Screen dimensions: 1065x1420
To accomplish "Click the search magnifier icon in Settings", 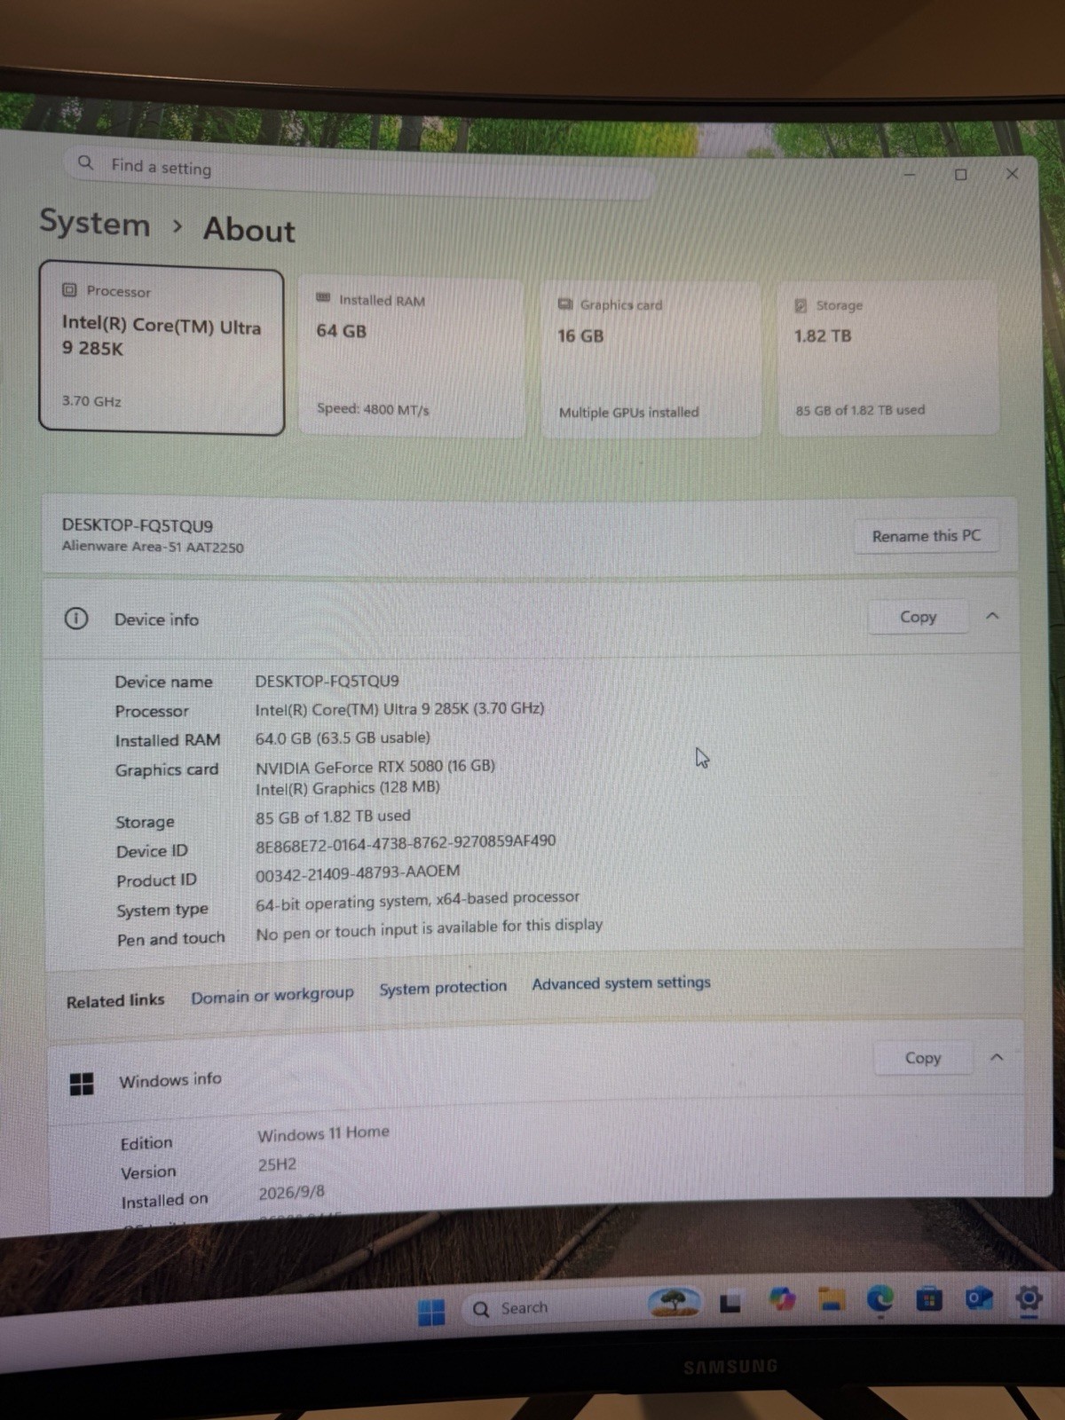I will tap(86, 162).
